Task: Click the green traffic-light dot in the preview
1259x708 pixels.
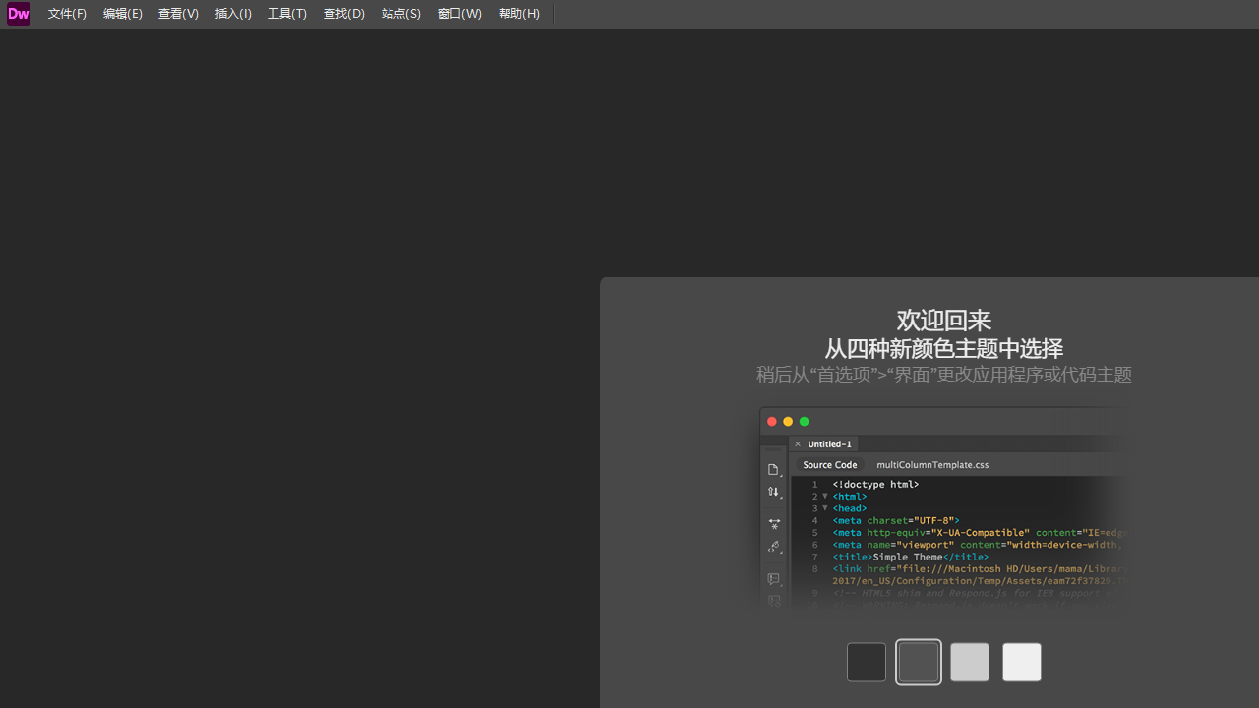Action: (x=804, y=421)
